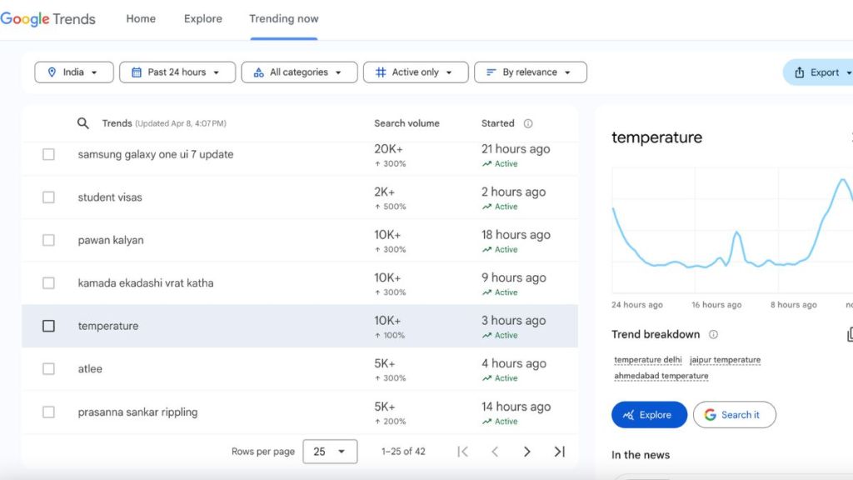Check the box for student visas
This screenshot has height=480, width=853.
pyautogui.click(x=48, y=197)
